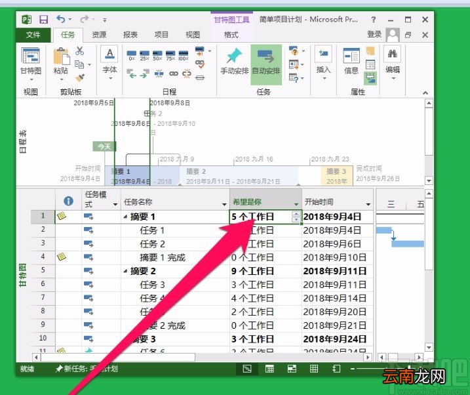The height and width of the screenshot is (395, 470).
Task: Collapse the 摘要 2 summary task
Action: pyautogui.click(x=126, y=272)
